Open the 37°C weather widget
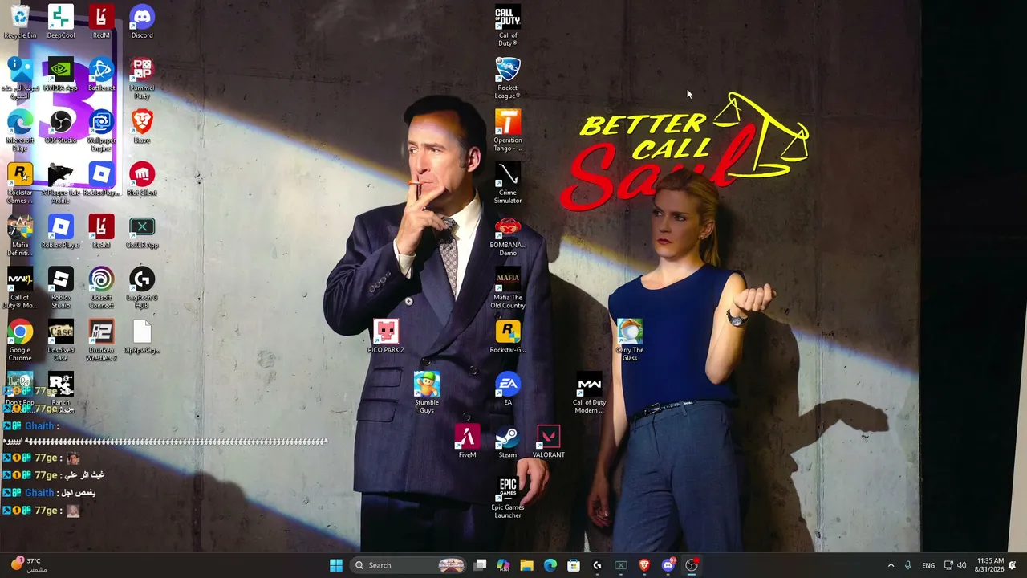1027x578 pixels. (28, 565)
